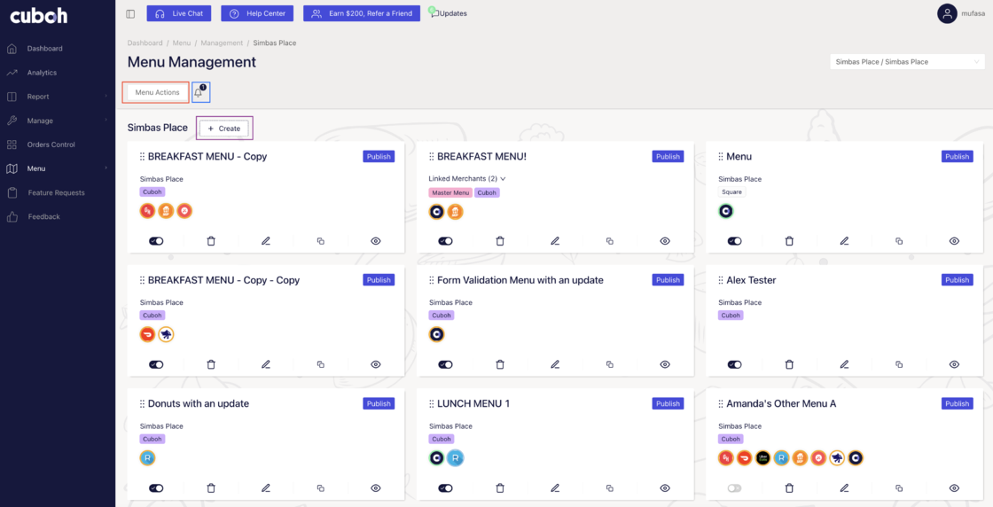The width and height of the screenshot is (993, 507).
Task: Duplicate the Alex Tester menu
Action: click(x=899, y=364)
